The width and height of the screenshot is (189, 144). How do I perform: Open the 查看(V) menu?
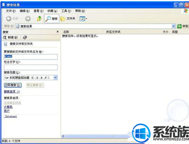(x=39, y=11)
